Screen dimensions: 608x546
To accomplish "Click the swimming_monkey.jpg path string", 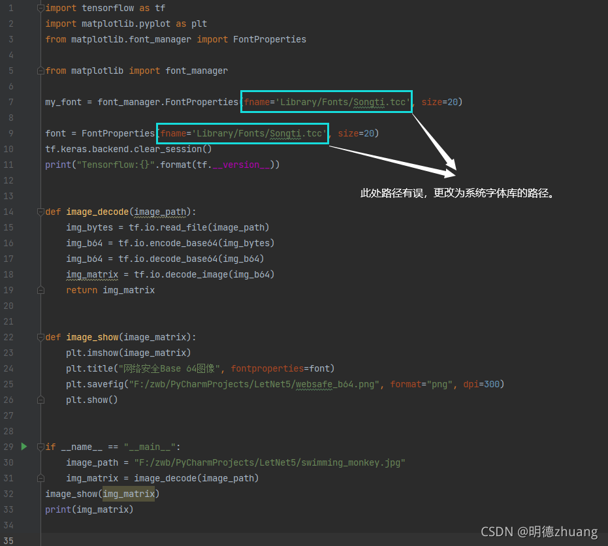I will coord(270,462).
